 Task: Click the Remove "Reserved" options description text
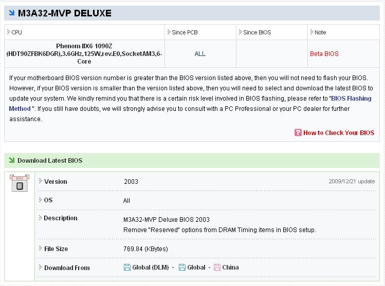click(219, 230)
